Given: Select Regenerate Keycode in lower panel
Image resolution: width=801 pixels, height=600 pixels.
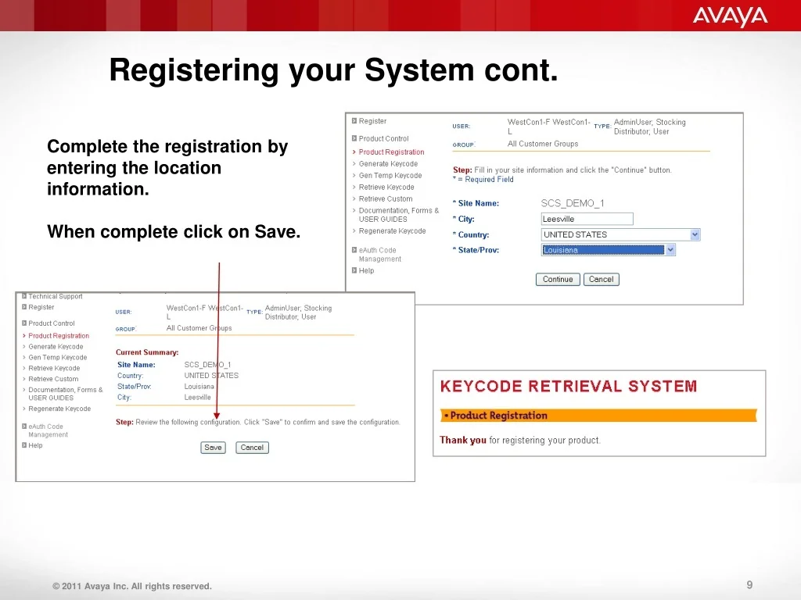Looking at the screenshot, I should [59, 409].
